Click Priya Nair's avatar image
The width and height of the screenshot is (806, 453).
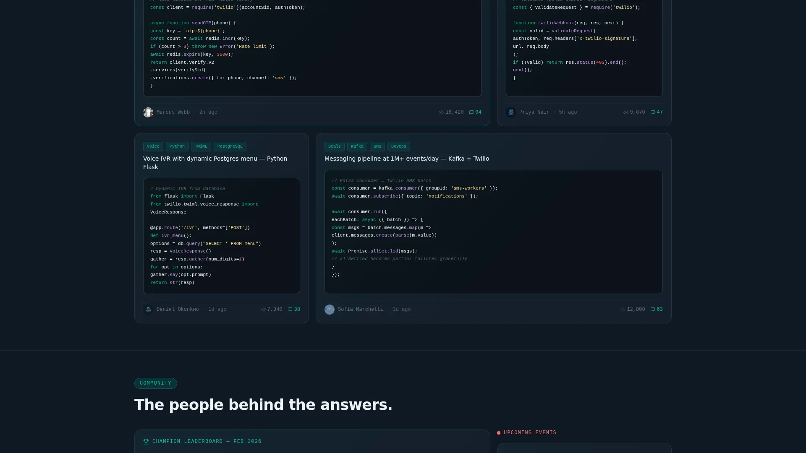tap(511, 112)
